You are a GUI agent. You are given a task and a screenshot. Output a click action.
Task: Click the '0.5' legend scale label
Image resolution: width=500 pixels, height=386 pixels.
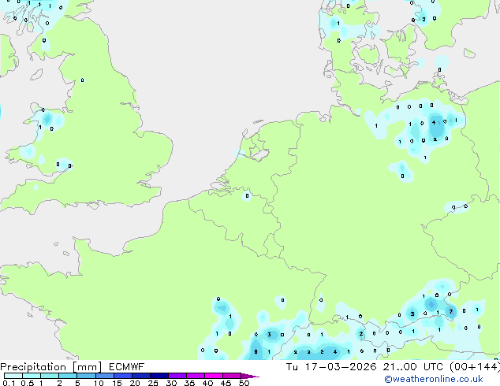point(28,383)
